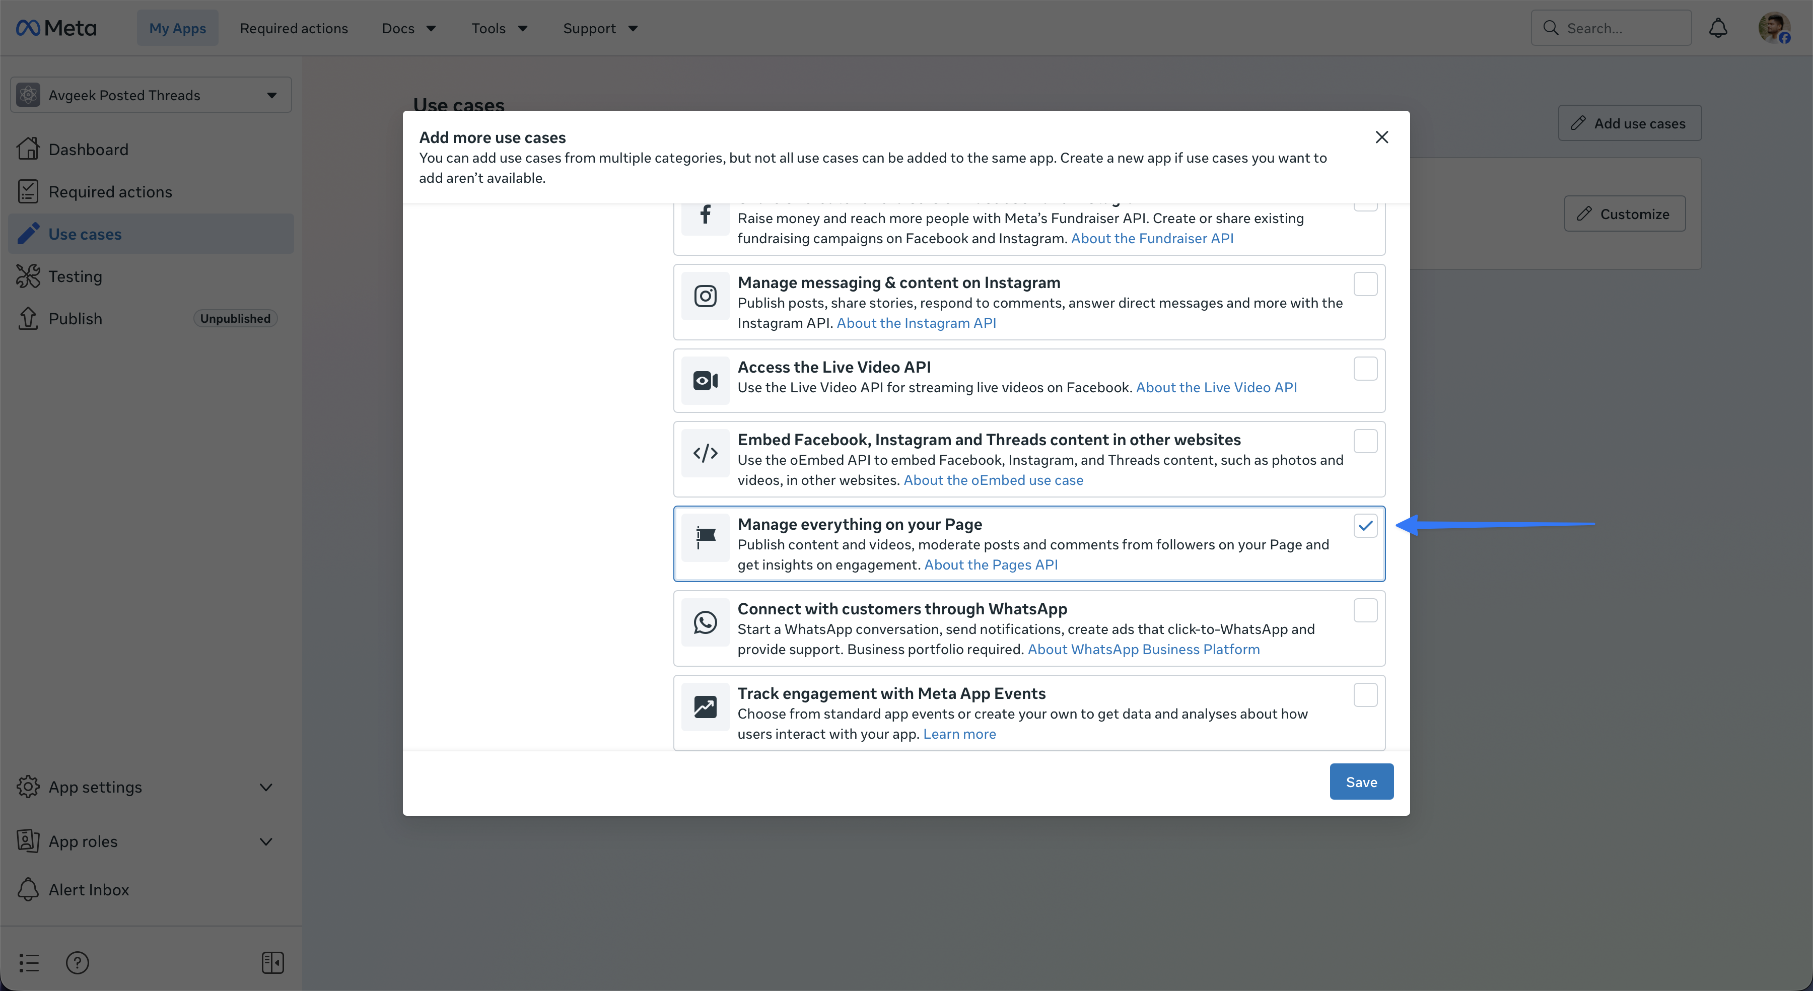This screenshot has height=991, width=1813.
Task: Click the Pages flag icon
Action: 705,537
